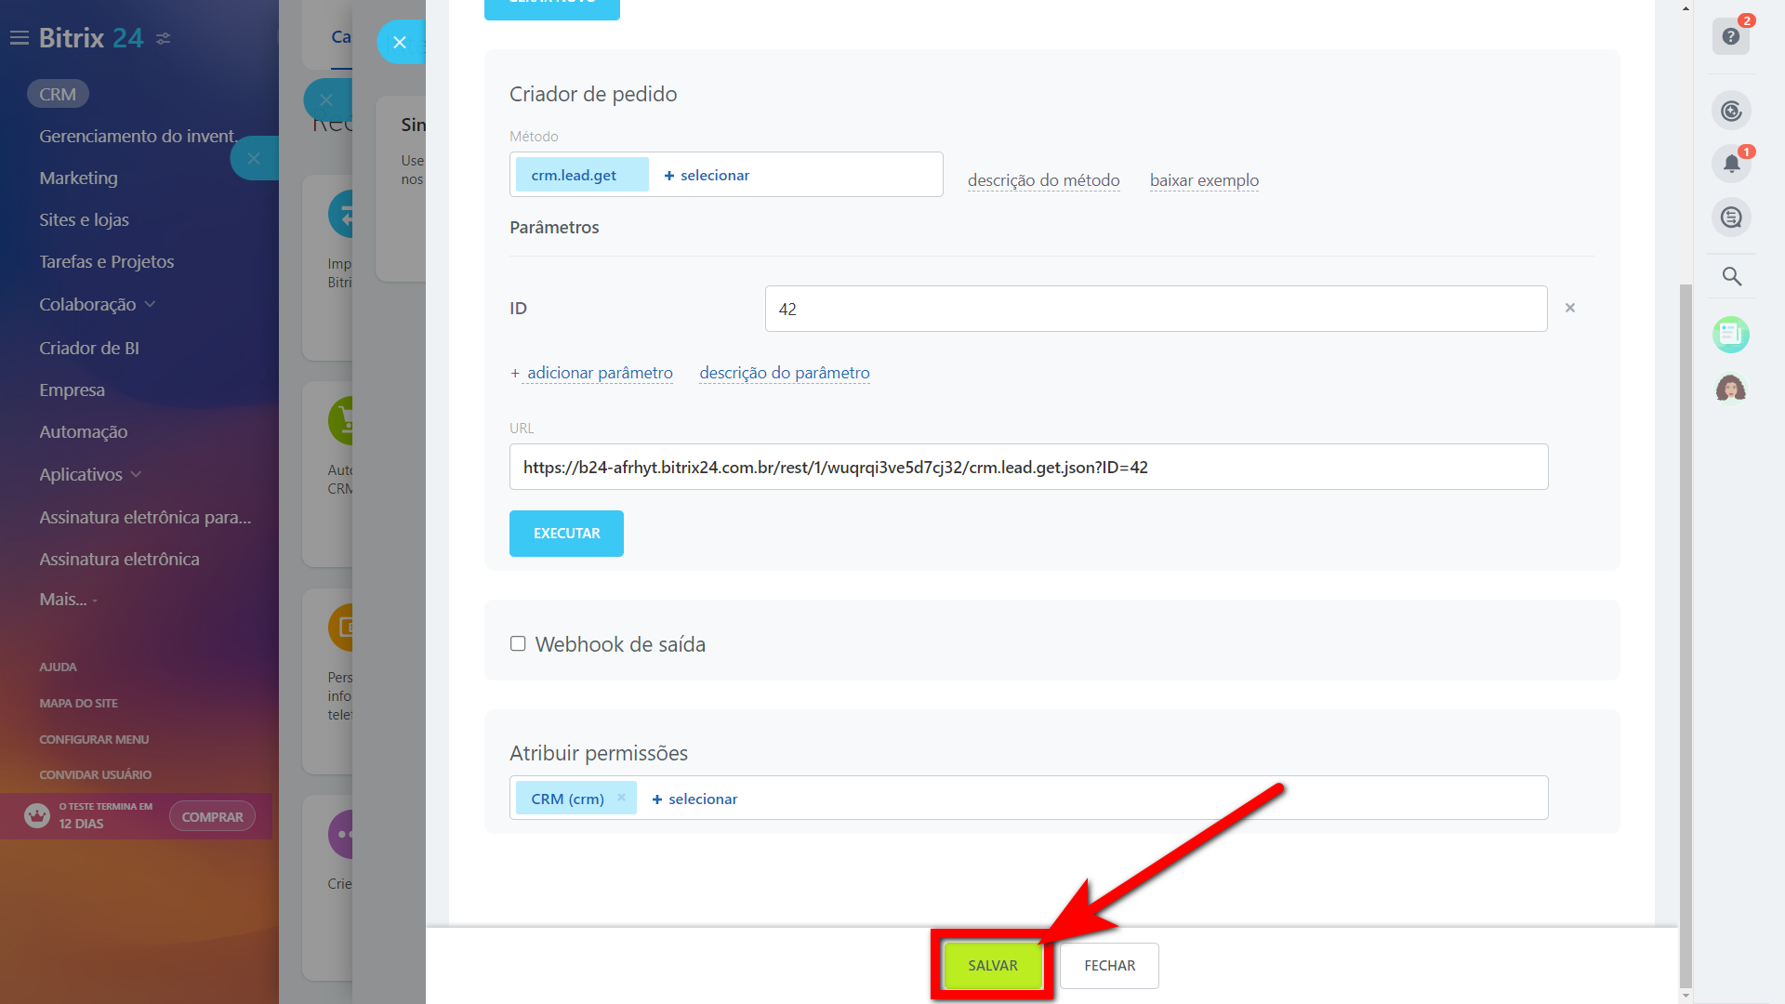The width and height of the screenshot is (1785, 1004).
Task: Remove the CRM (crm) permission tag
Action: pyautogui.click(x=621, y=798)
